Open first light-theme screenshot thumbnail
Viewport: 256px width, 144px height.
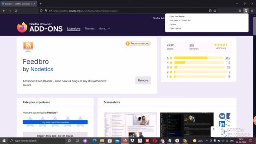130,125
